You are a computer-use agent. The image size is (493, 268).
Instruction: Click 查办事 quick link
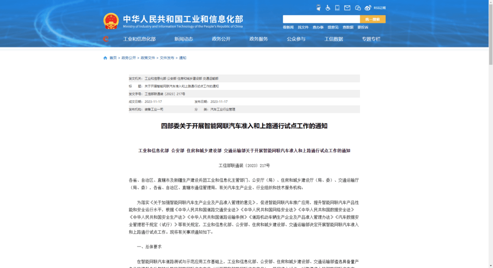point(318,27)
